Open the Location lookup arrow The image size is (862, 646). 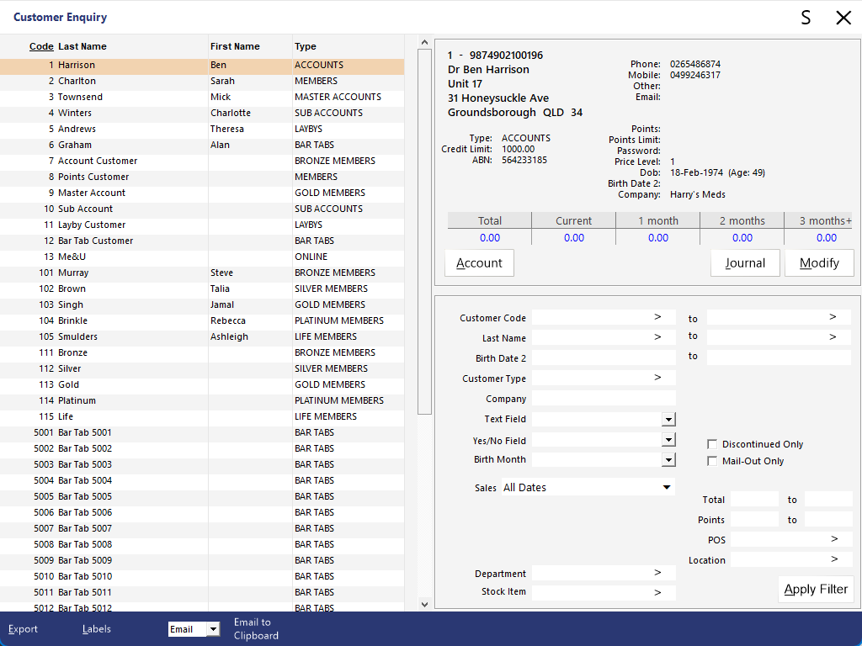[834, 559]
